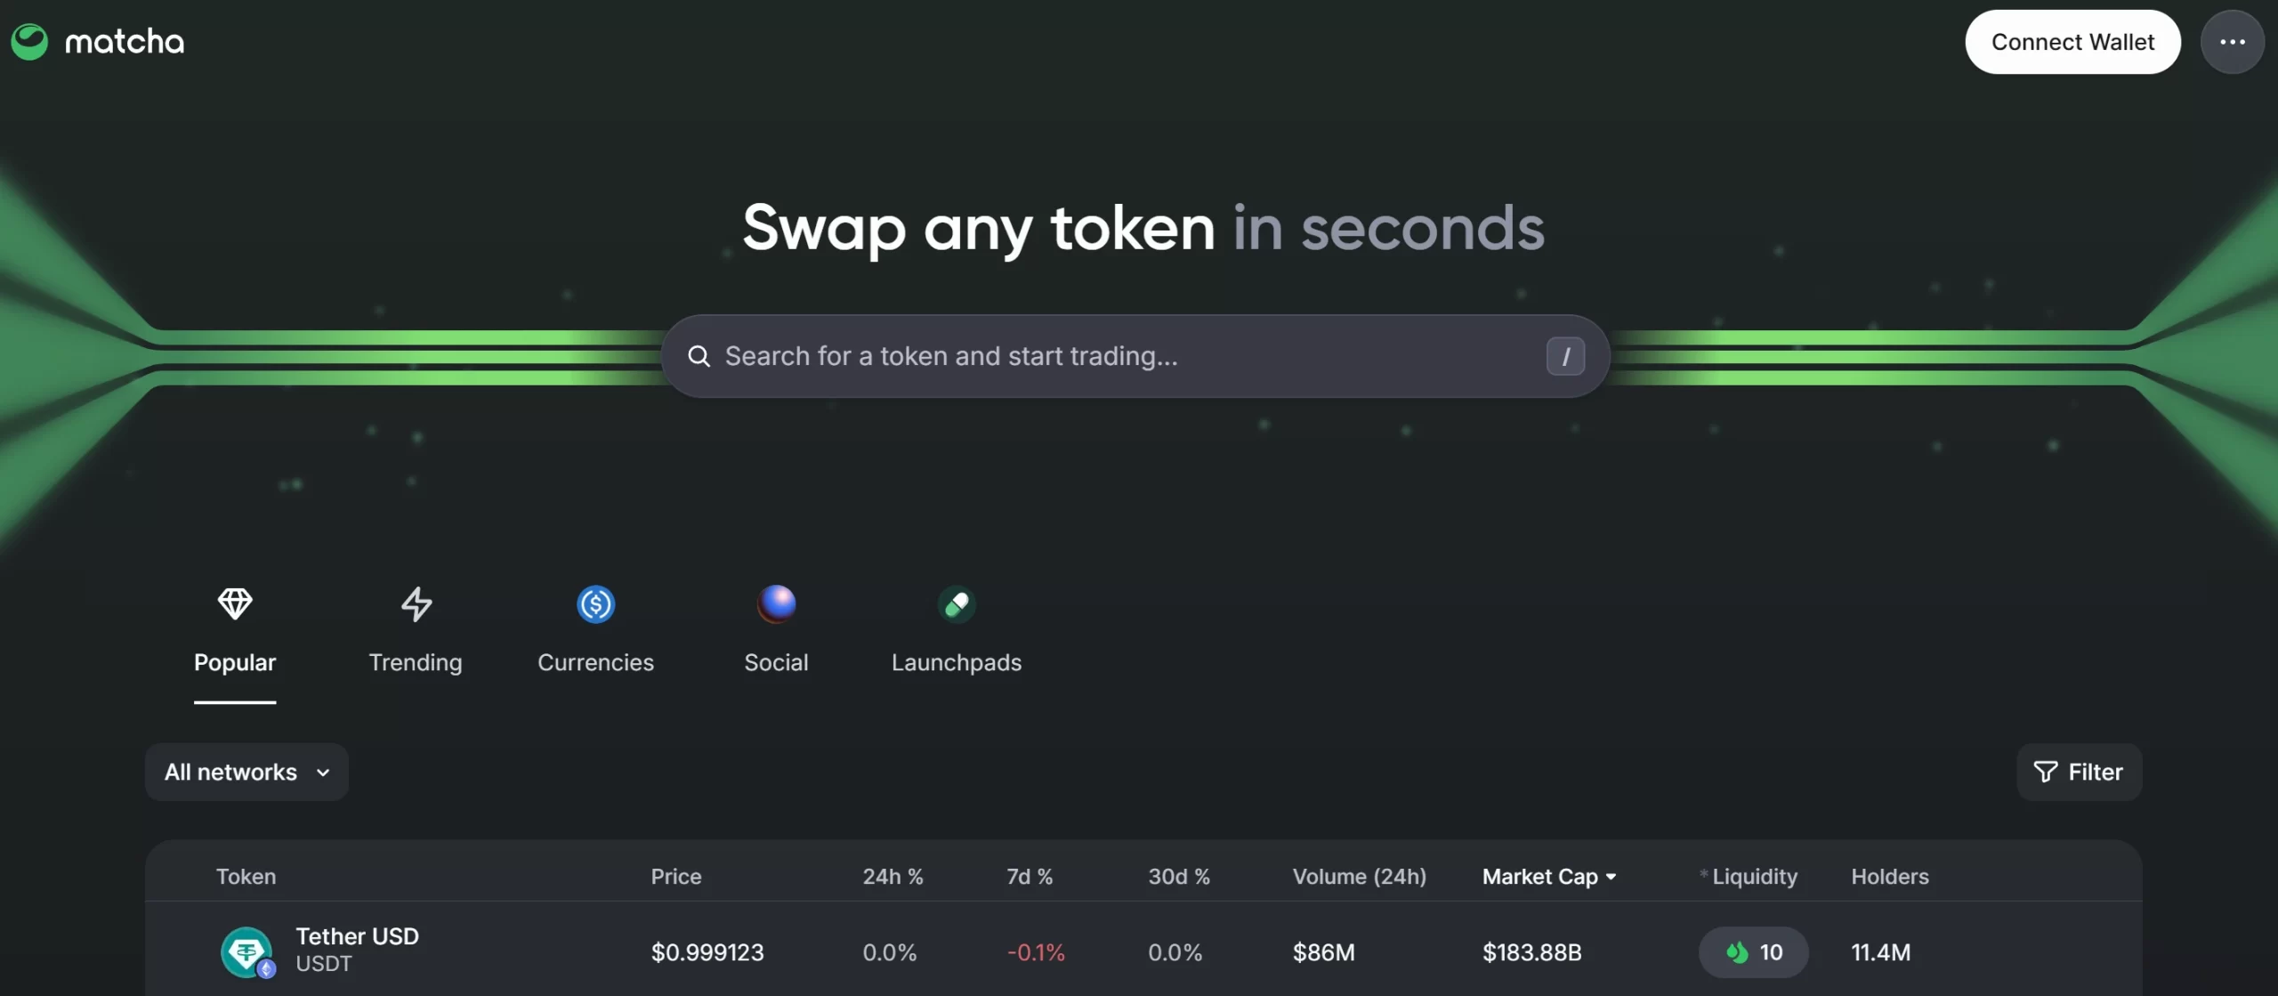
Task: Sort by Market Cap column
Action: pyautogui.click(x=1548, y=877)
